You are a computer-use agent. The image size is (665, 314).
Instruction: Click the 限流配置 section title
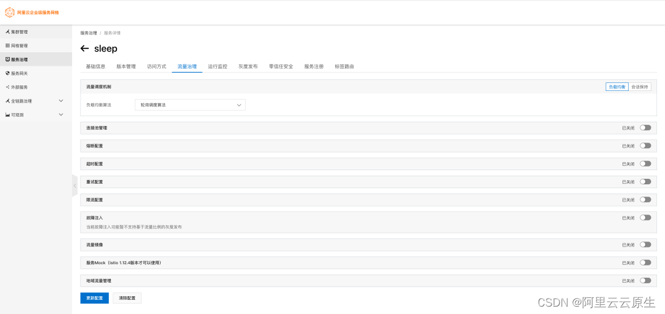click(95, 199)
